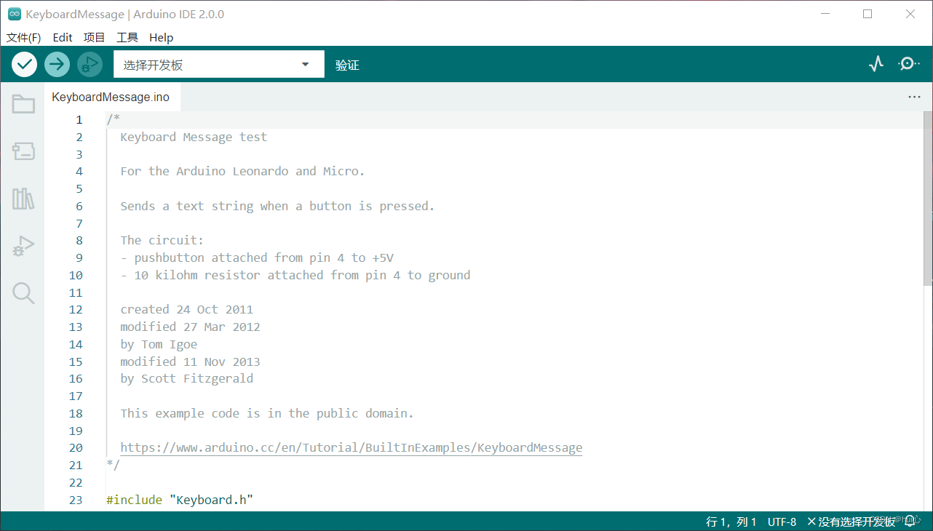
Task: Open the editor tab three-dots menu
Action: (x=914, y=97)
